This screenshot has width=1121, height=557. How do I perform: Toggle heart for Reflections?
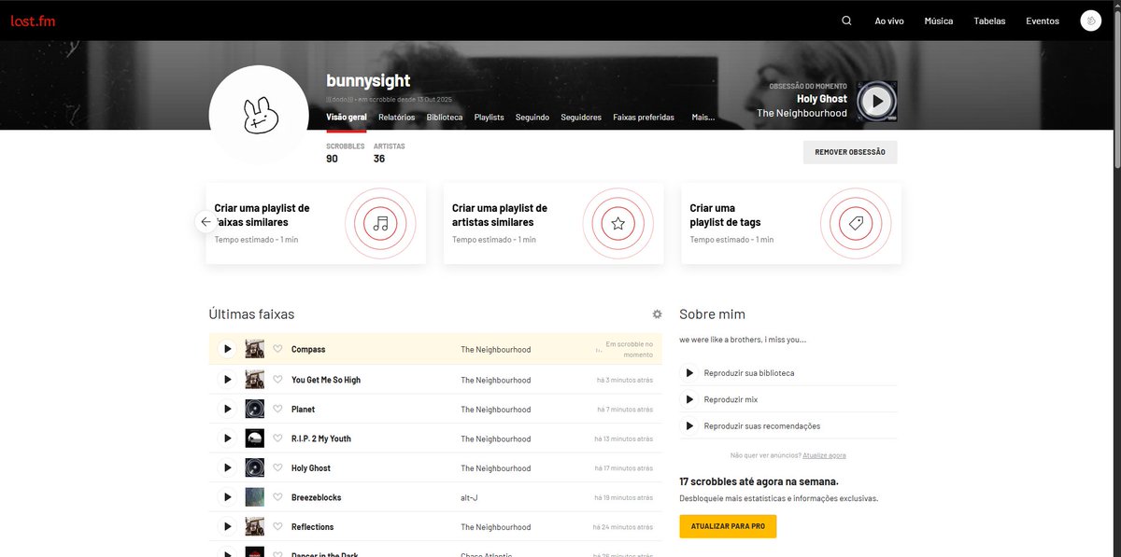point(277,526)
